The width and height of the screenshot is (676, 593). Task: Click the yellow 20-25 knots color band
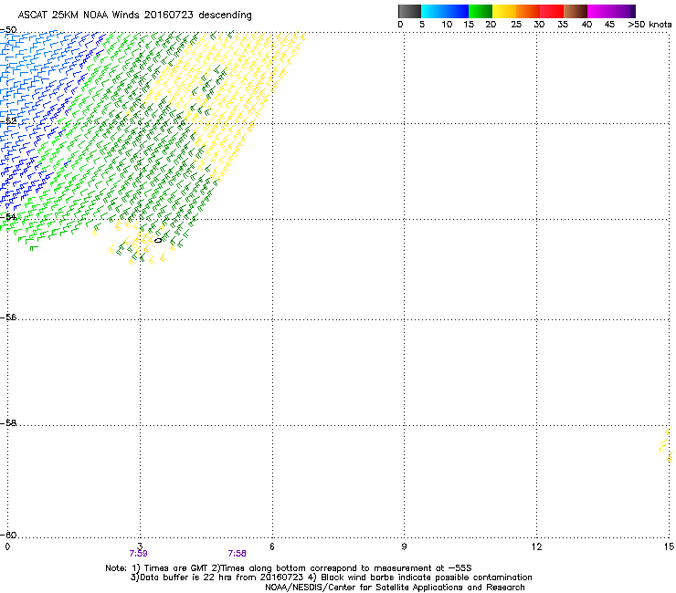coord(504,11)
